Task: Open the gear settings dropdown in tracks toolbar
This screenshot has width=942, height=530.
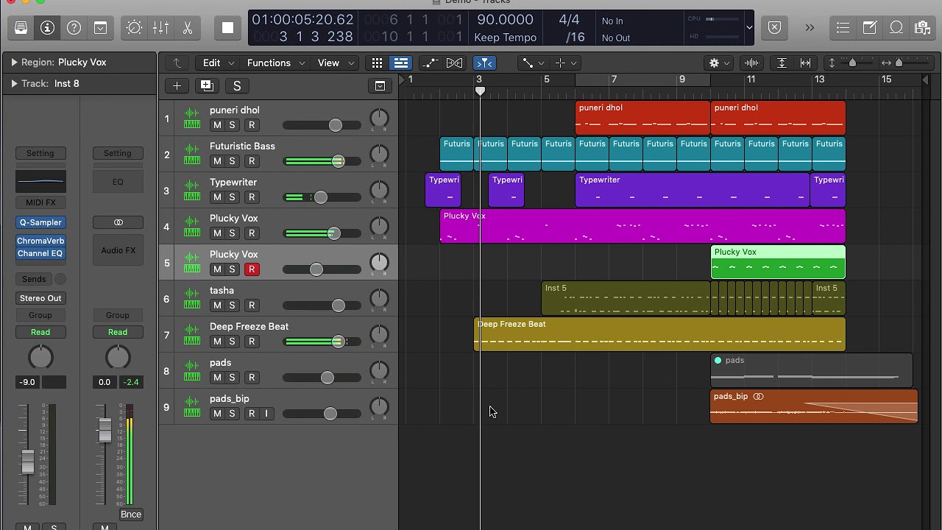Action: pos(718,63)
